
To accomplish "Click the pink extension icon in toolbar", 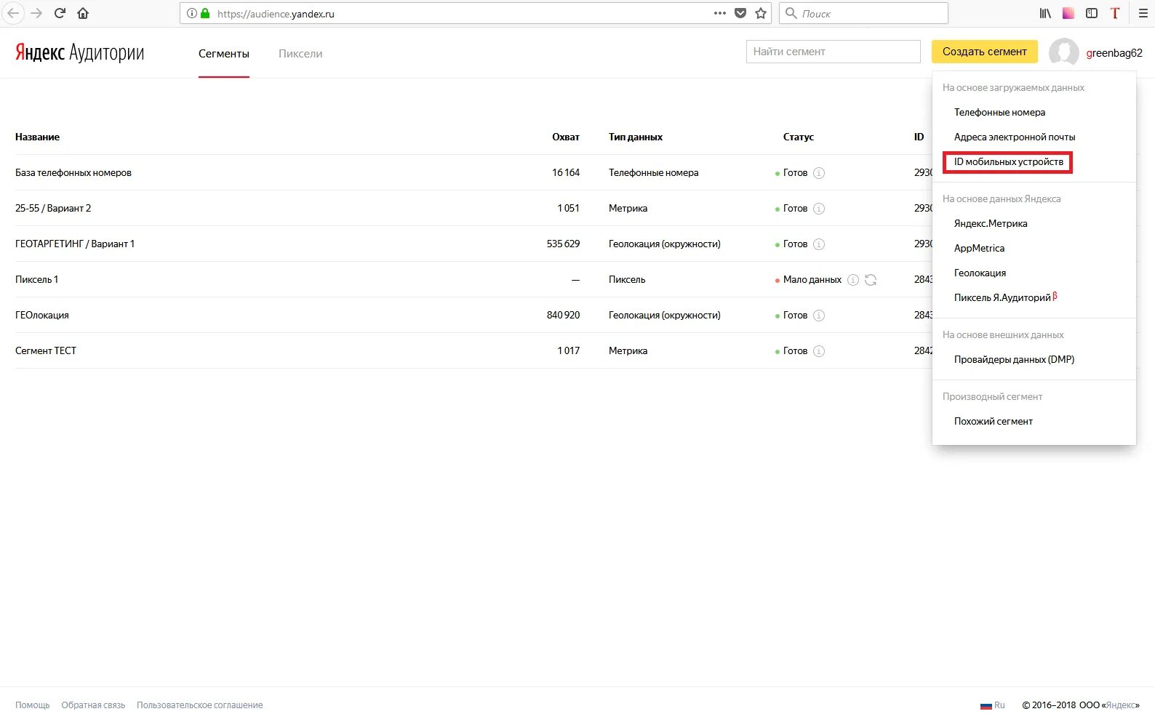I will (1068, 13).
